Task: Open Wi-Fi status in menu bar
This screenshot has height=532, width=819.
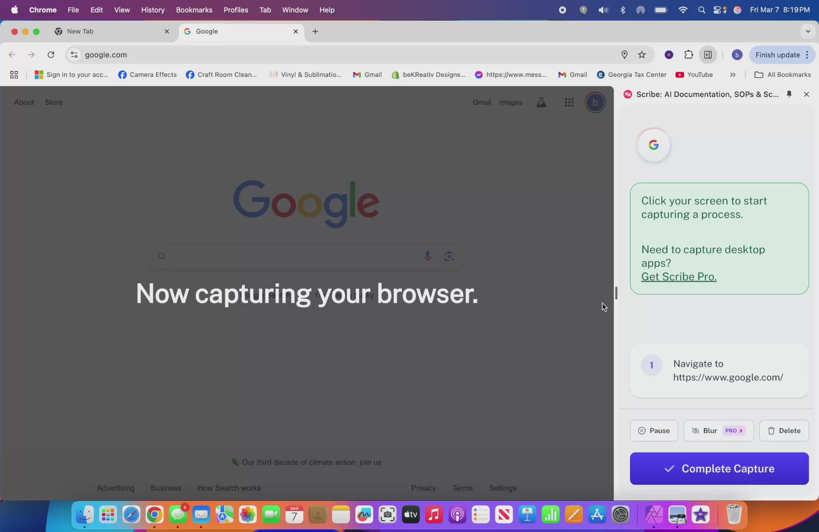Action: (682, 10)
